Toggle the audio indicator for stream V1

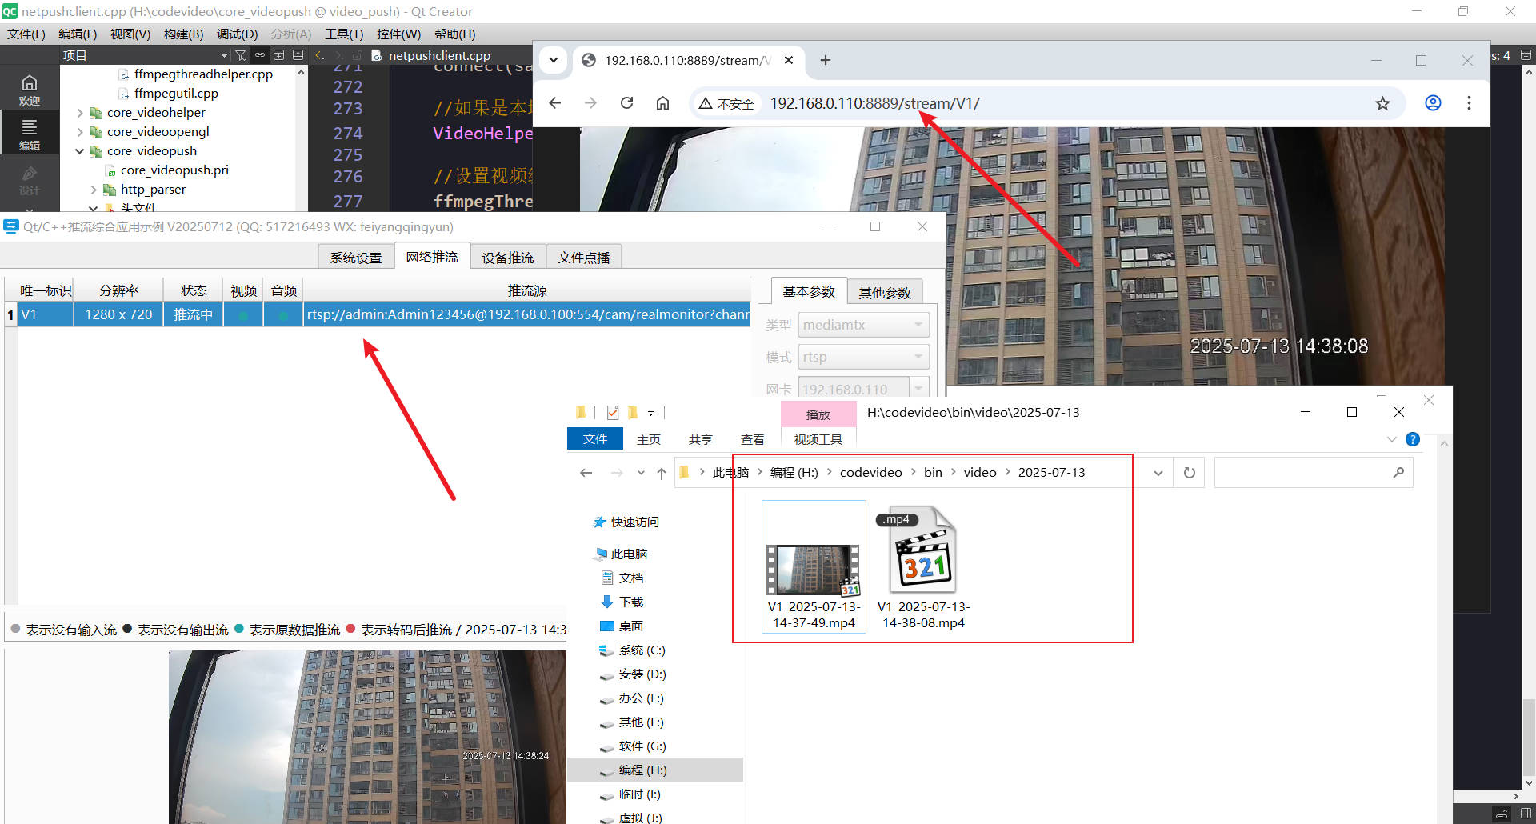pyautogui.click(x=283, y=314)
